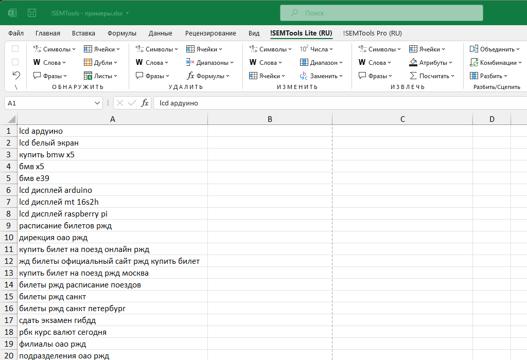Select cell containing сдать экзамен гибдд
Viewport: 527px width, 360px height.
pos(113,320)
